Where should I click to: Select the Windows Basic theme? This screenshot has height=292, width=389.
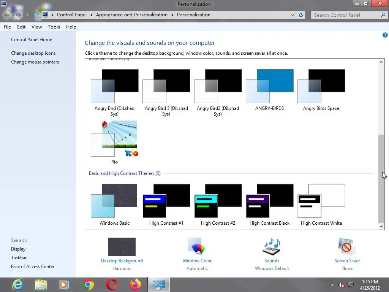tap(114, 205)
